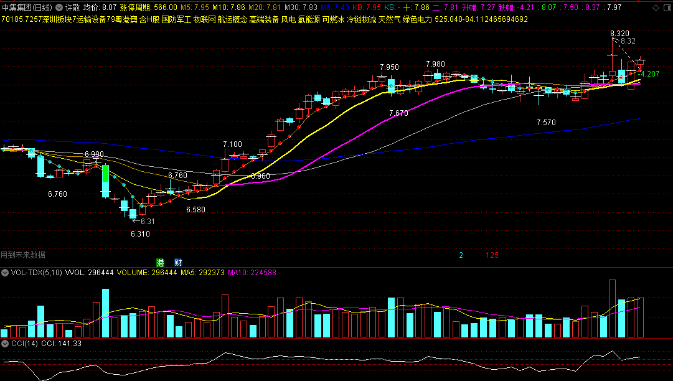Click the tallest red volume bar
Viewport: 673px width, 381px height.
click(612, 309)
